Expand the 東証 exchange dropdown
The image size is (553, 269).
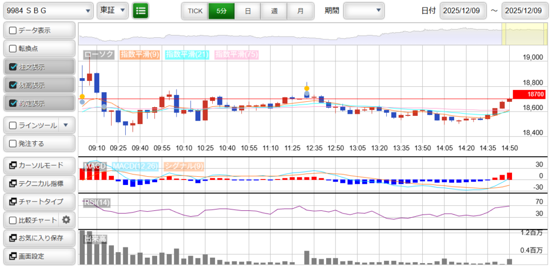[113, 11]
